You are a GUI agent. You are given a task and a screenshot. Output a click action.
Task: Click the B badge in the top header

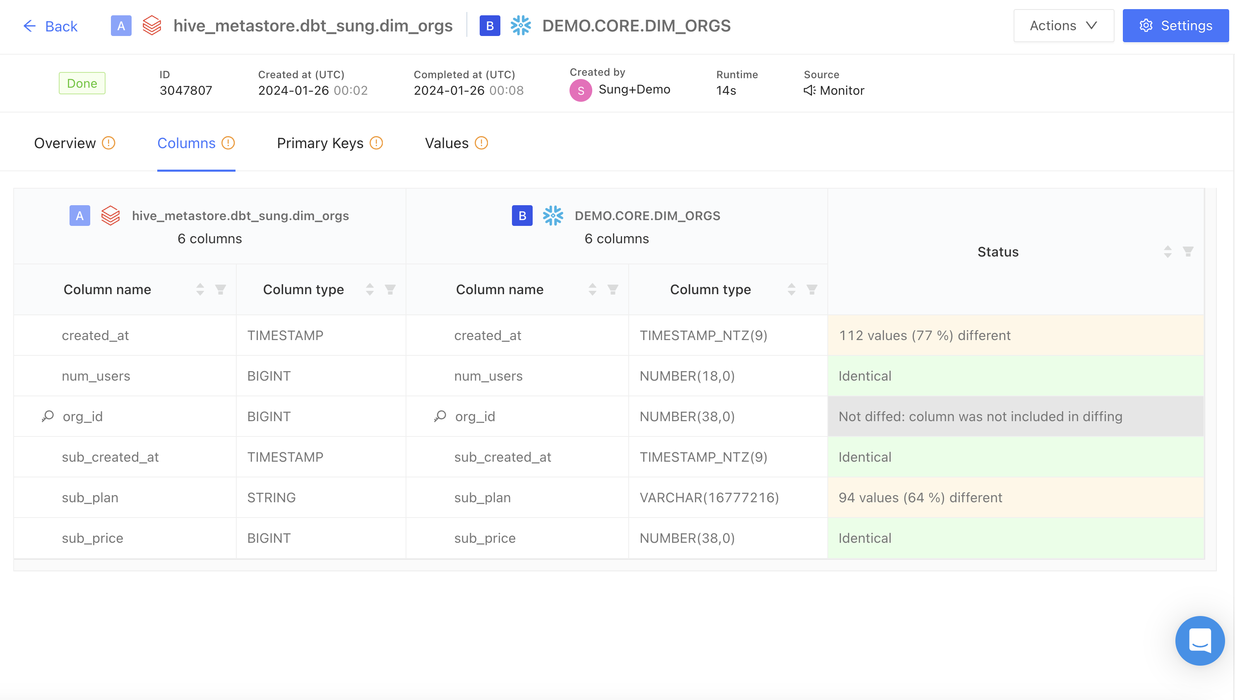(x=490, y=26)
